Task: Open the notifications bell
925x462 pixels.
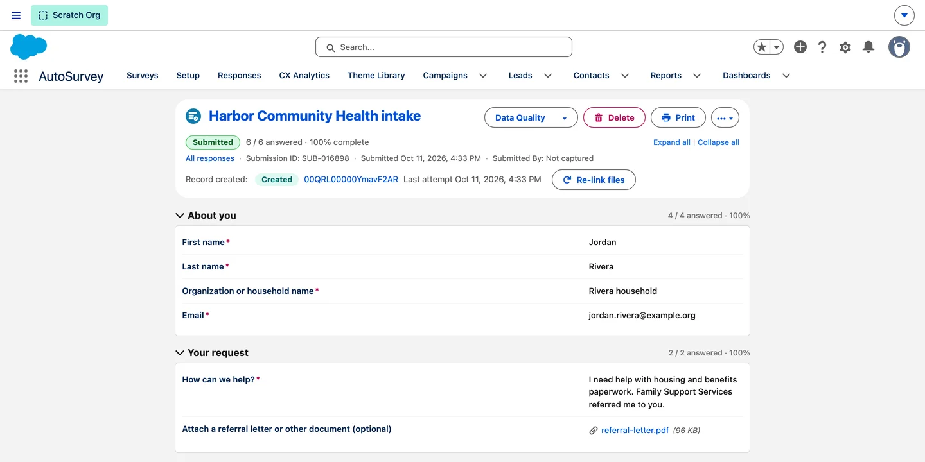Action: click(x=868, y=47)
